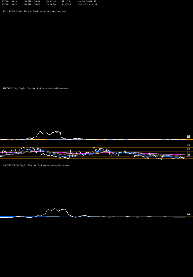
Task: Select the 100EMA: 20.21 reading
Action: point(32,2)
